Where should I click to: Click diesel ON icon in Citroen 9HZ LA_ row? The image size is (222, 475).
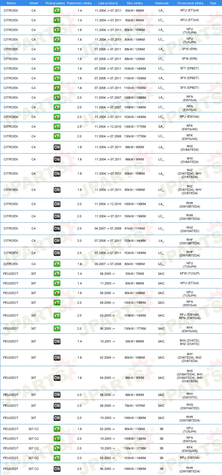coord(57,174)
